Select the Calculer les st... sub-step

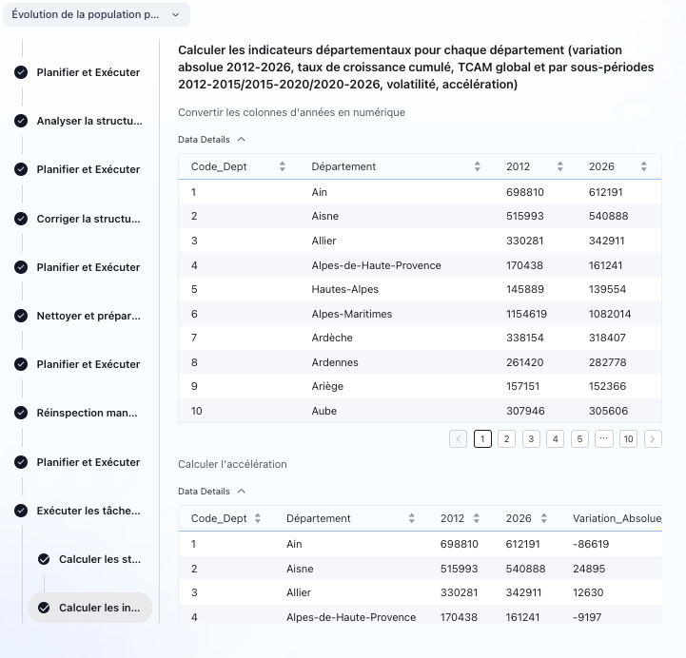100,559
